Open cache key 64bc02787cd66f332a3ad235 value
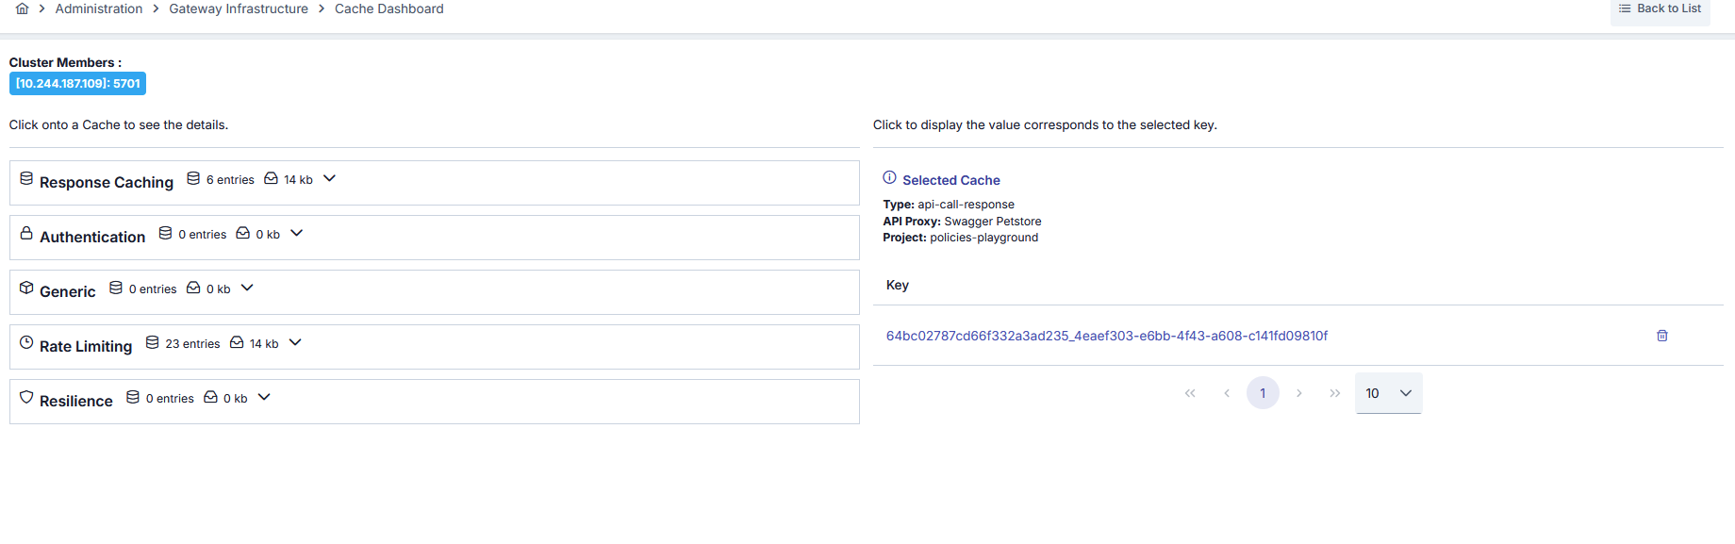Screen dimensions: 1735x544 pos(1107,336)
